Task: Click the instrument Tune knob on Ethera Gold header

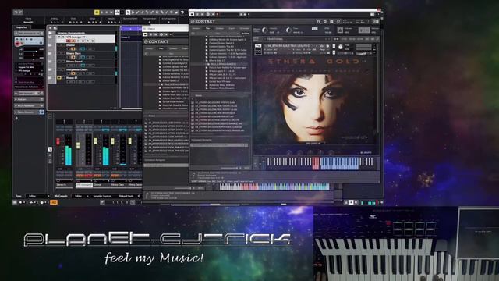Action: point(341,47)
